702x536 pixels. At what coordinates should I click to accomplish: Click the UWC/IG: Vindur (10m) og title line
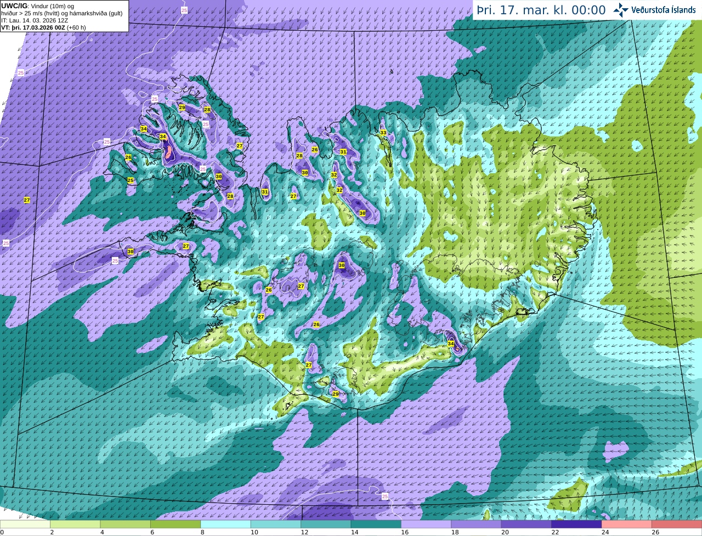tap(37, 5)
